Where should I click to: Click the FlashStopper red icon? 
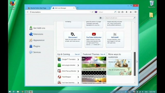(59, 77)
